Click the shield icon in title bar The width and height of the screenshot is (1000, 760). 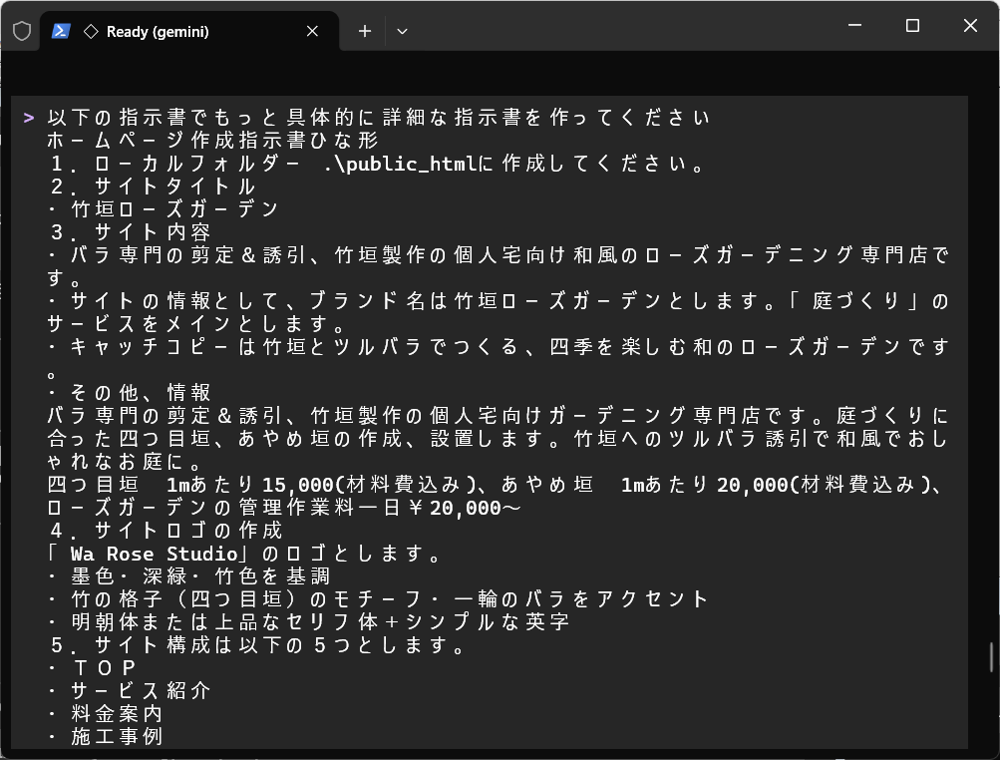[x=22, y=31]
